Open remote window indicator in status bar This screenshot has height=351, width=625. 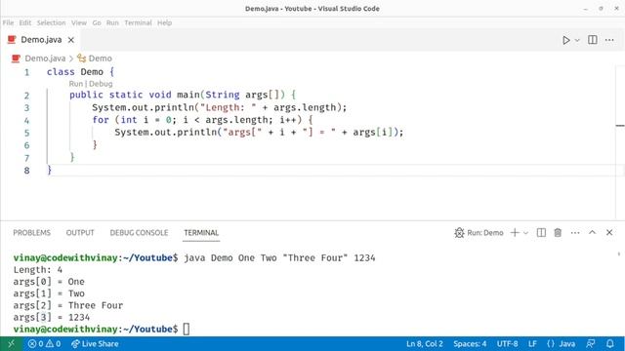coord(11,344)
